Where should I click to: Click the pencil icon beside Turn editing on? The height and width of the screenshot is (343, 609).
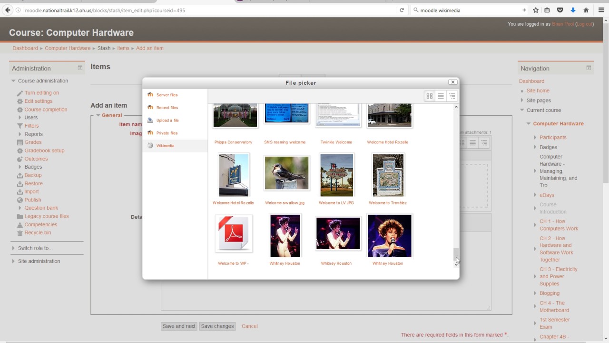click(x=20, y=93)
